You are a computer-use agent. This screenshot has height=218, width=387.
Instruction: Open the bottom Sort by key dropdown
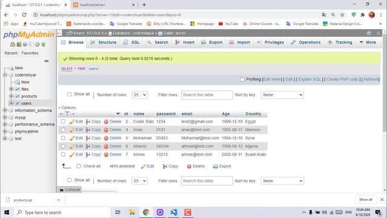(x=282, y=181)
